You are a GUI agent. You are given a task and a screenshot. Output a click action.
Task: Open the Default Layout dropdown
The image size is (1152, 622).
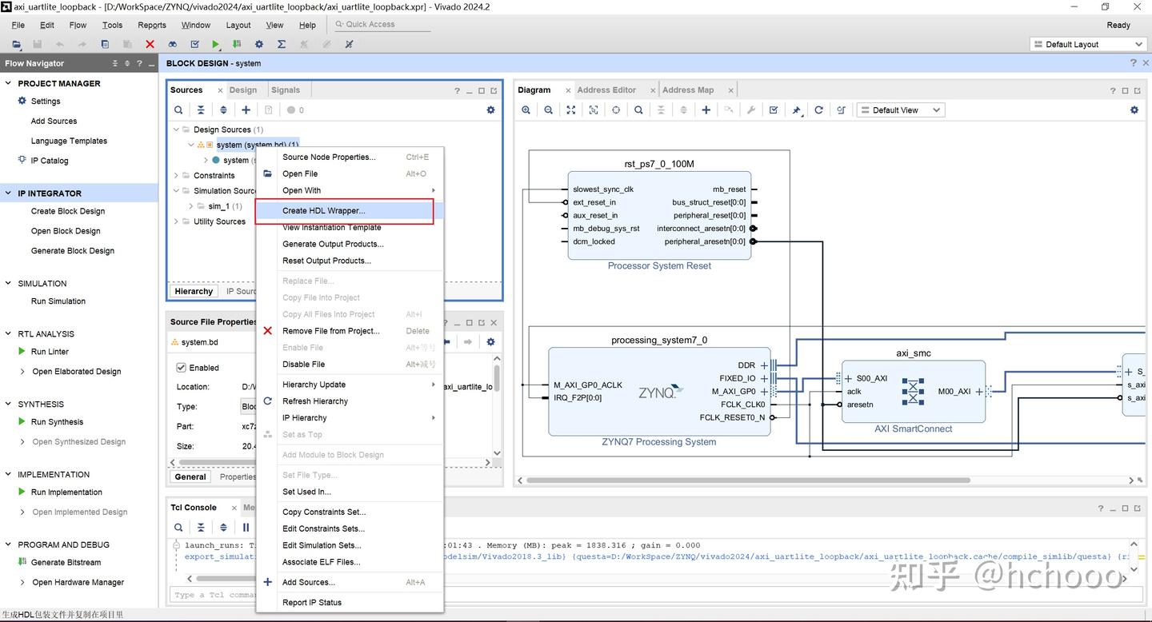pyautogui.click(x=1089, y=45)
